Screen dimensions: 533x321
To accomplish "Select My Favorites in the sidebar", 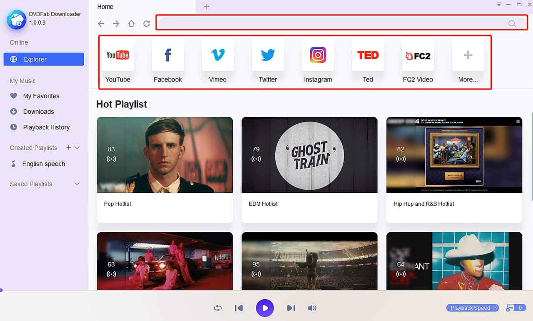I will pos(40,96).
